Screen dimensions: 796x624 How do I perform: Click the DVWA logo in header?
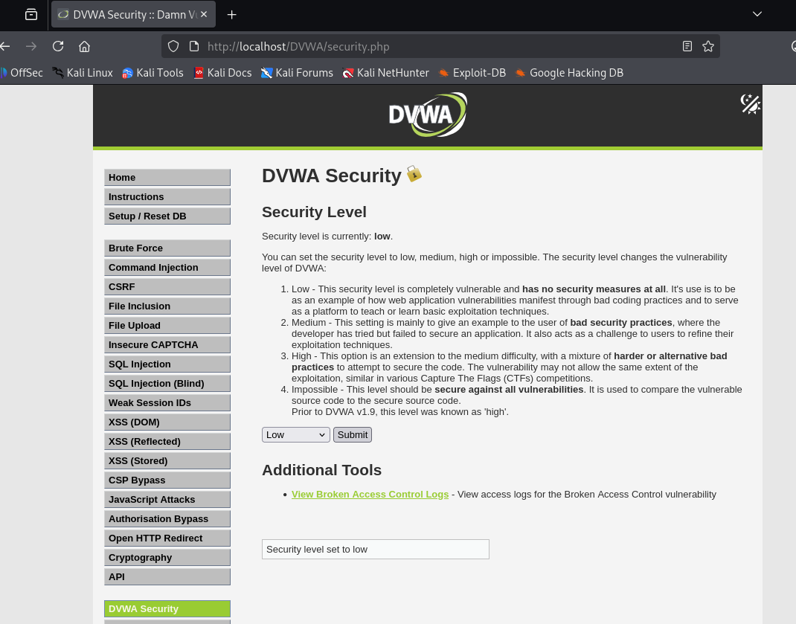click(428, 115)
